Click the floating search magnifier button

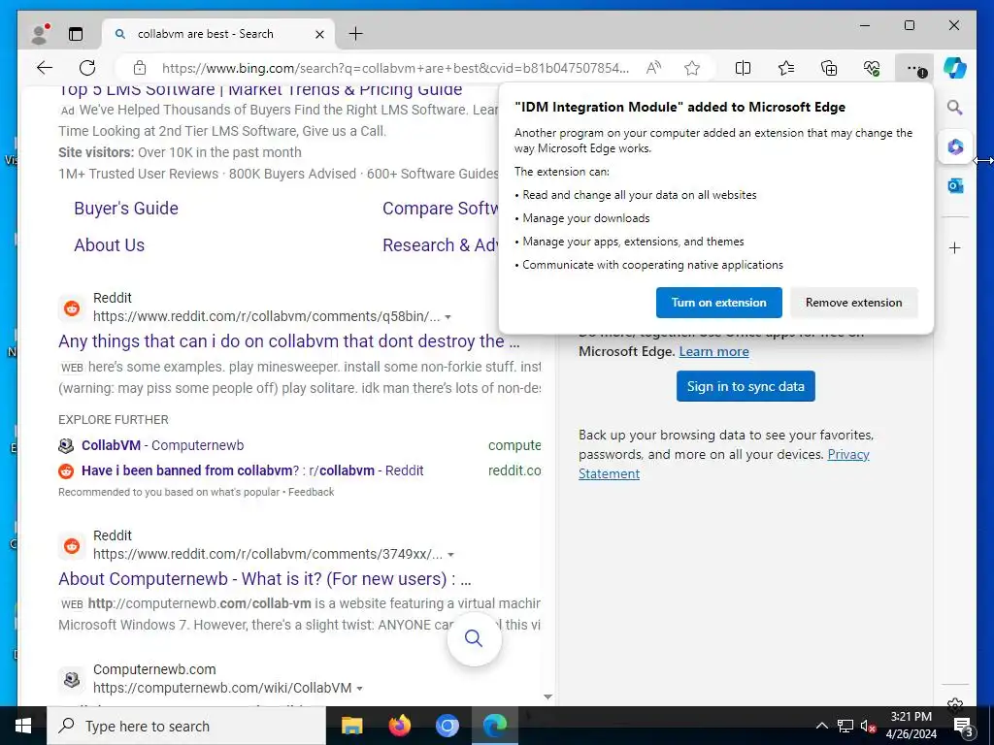474,638
